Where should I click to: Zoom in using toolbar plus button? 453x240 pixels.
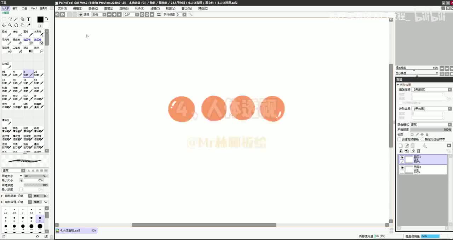pyautogui.click(x=114, y=14)
